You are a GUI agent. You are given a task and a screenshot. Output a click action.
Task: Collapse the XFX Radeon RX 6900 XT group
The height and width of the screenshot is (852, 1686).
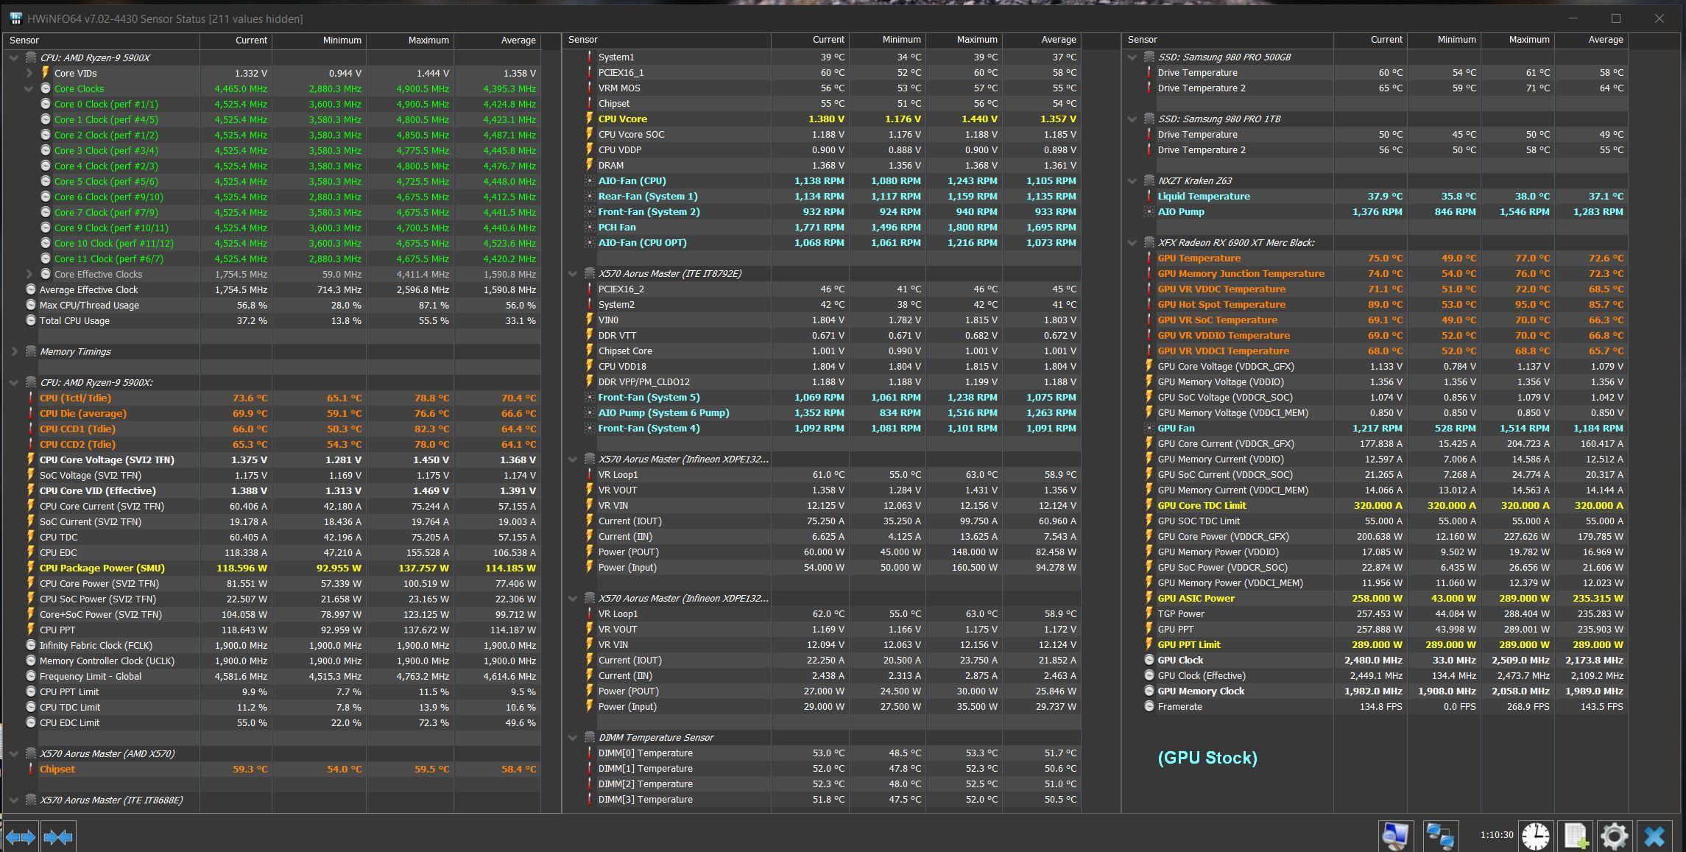tap(1132, 242)
